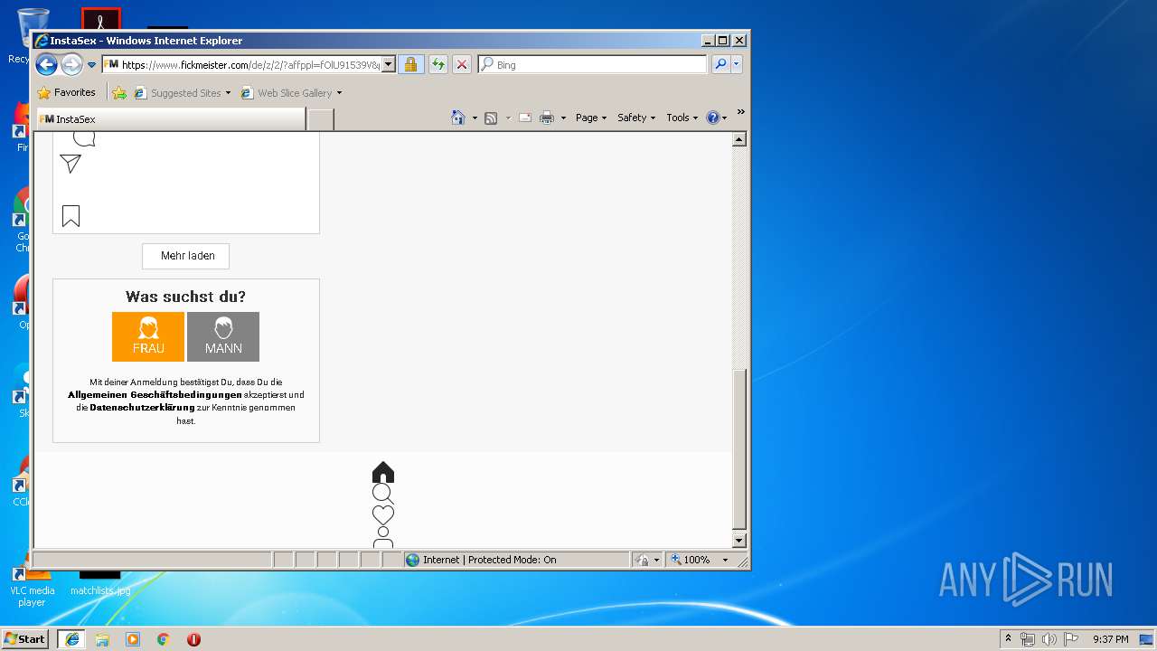Click the vertical scrollbar thumb
The image size is (1157, 651).
point(739,449)
